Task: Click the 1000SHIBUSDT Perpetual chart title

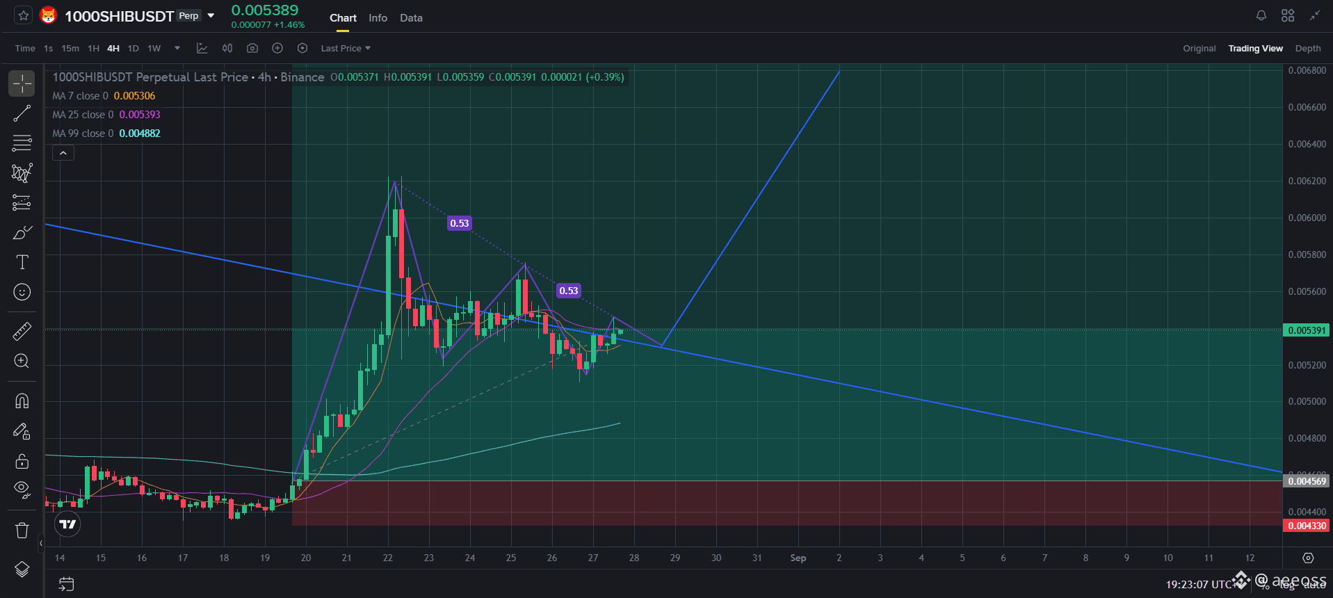Action: pos(188,77)
